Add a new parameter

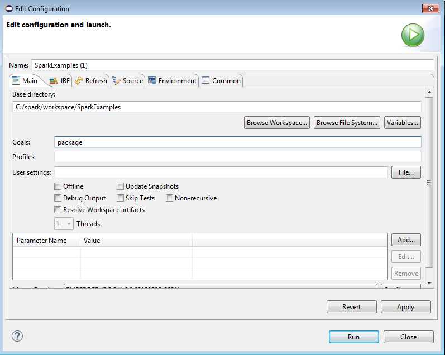tap(406, 240)
